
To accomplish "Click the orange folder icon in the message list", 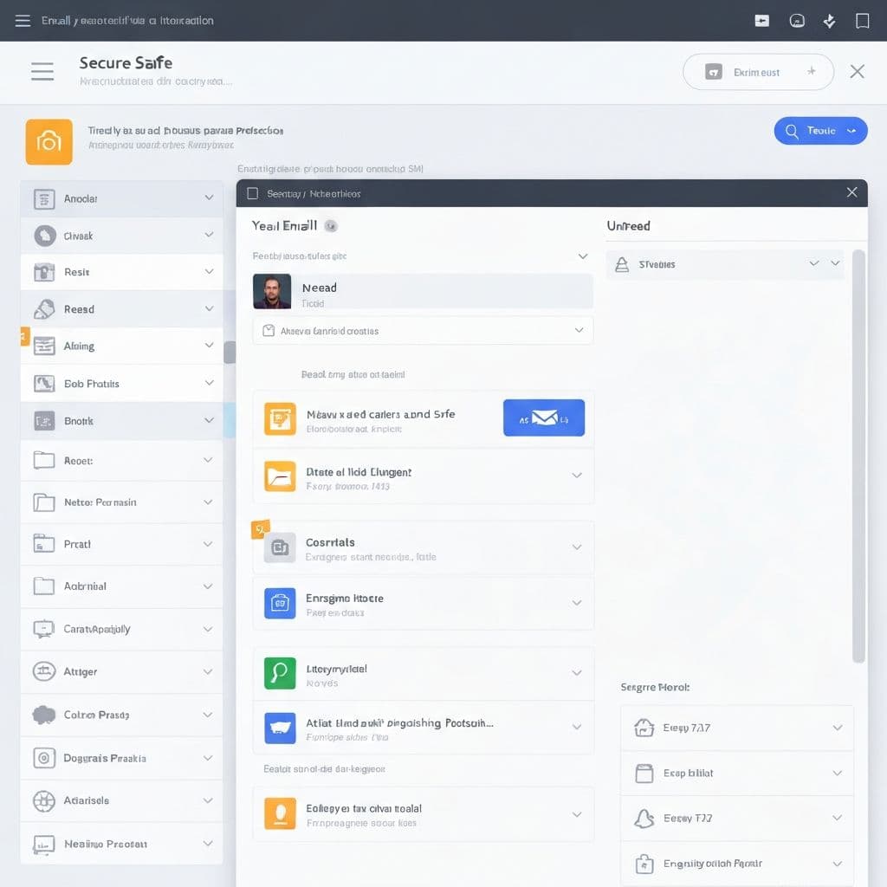I will [279, 476].
